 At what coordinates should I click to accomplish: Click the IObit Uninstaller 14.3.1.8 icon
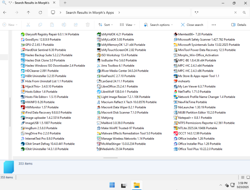22,149
